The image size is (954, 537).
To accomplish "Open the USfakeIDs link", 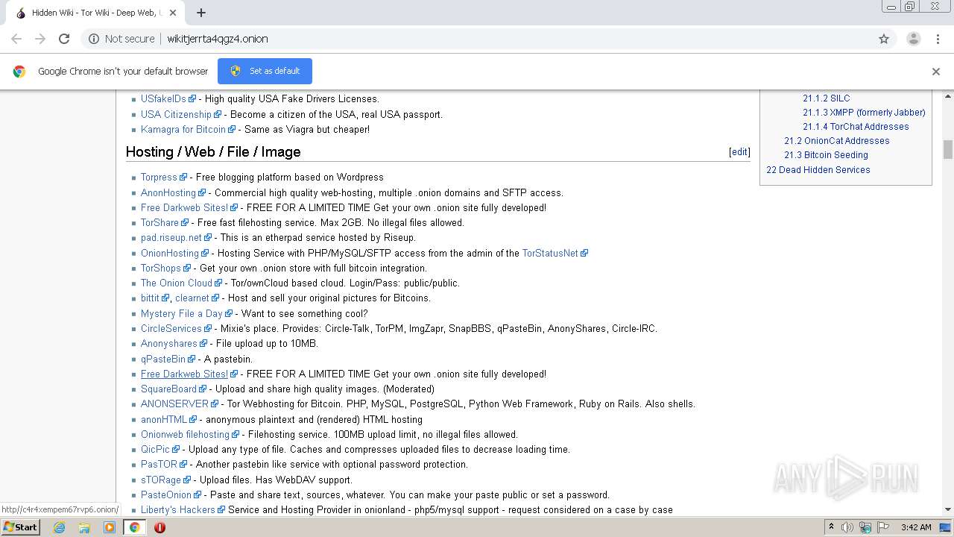I will tap(163, 98).
